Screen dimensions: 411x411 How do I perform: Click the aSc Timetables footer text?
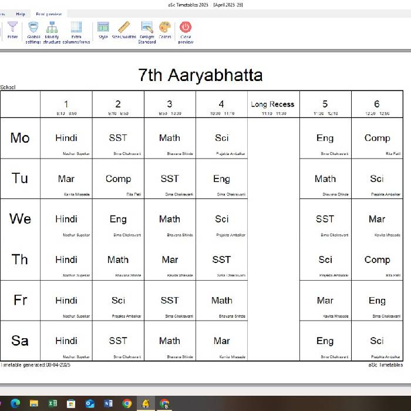(x=386, y=365)
